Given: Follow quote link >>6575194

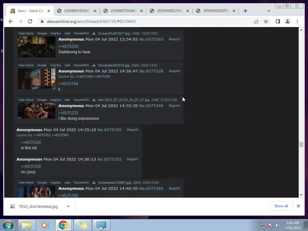Looking at the screenshot, I should click(x=68, y=84).
